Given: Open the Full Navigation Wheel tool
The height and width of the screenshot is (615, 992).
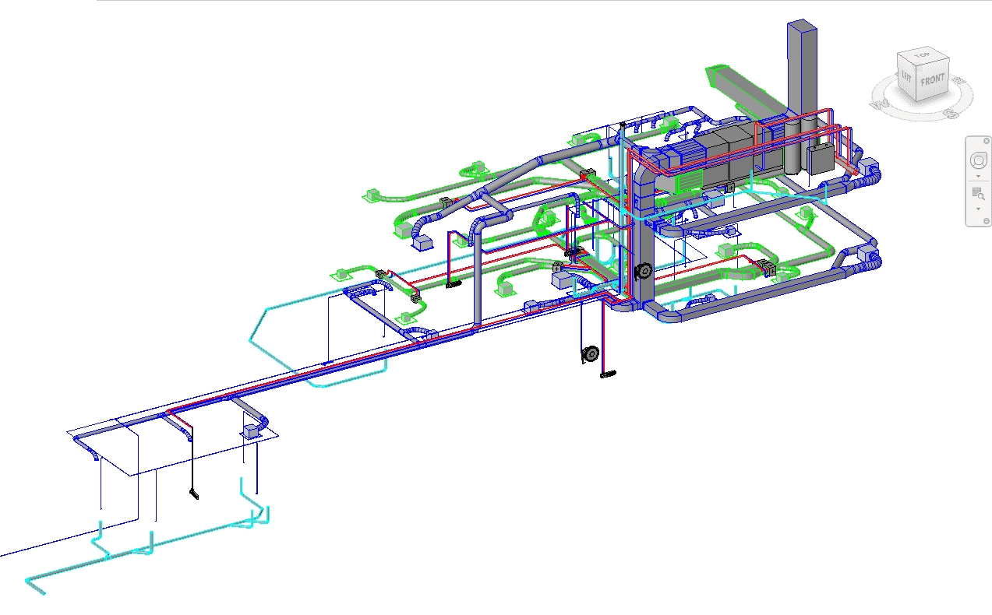Looking at the screenshot, I should coord(977,160).
